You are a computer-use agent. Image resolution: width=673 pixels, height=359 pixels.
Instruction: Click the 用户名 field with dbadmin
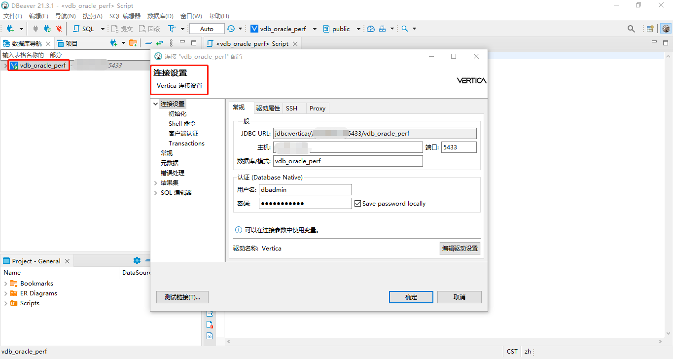click(305, 189)
